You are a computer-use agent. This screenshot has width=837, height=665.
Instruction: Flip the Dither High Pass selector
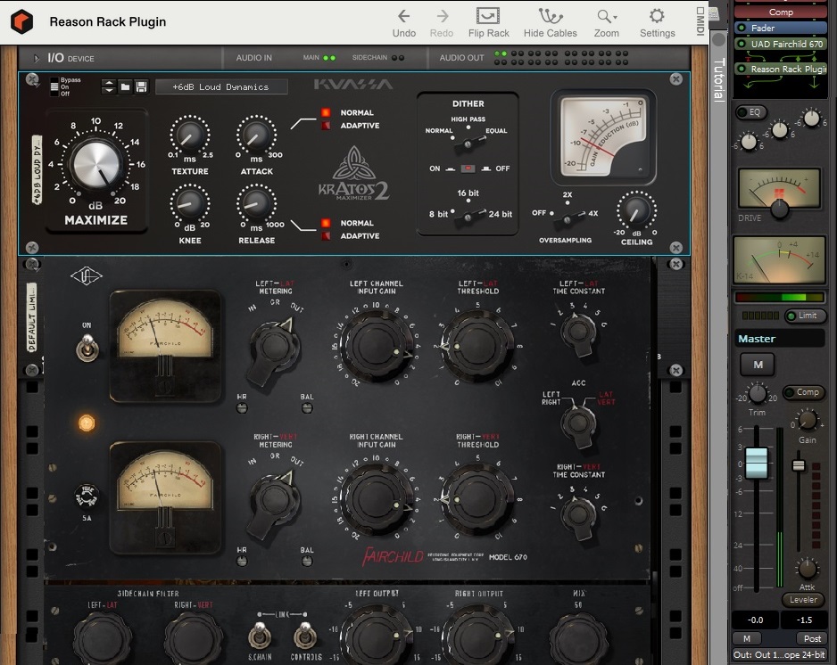point(468,142)
